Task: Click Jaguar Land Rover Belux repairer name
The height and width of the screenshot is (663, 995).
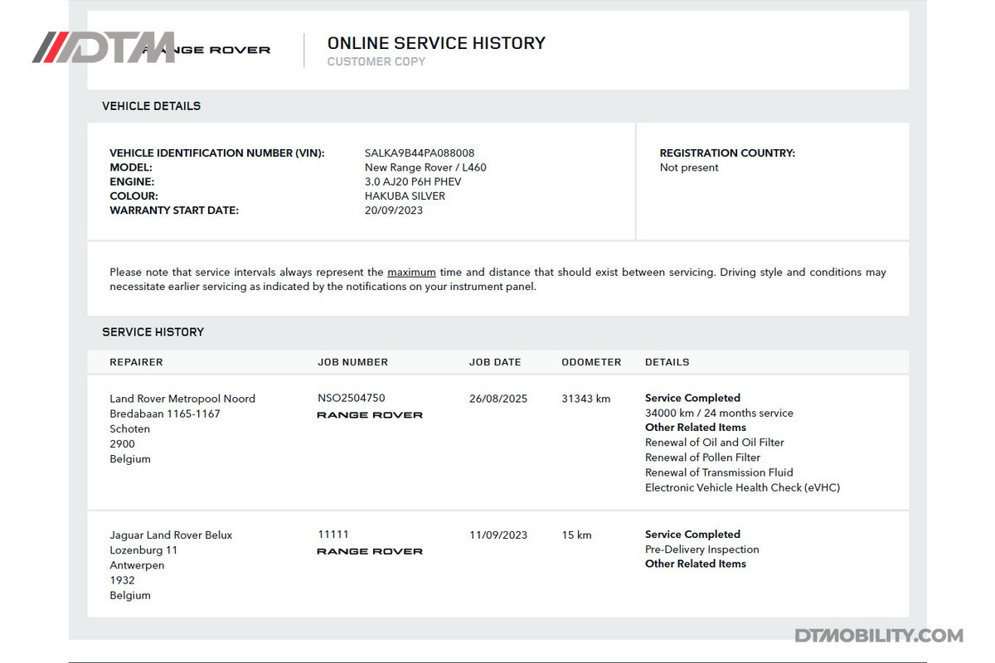Action: tap(171, 535)
